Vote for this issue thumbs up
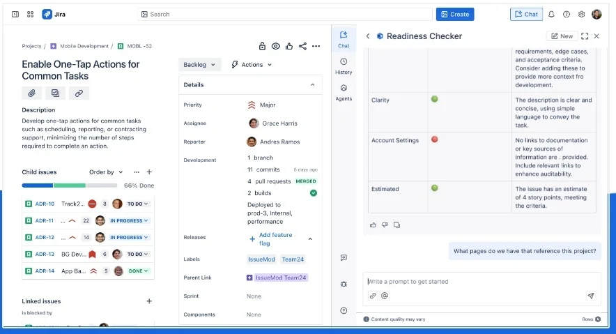This screenshot has width=616, height=334. (x=289, y=46)
